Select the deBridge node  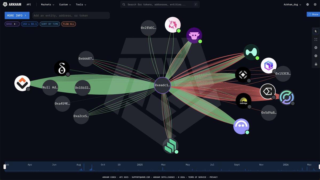pyautogui.click(x=243, y=101)
